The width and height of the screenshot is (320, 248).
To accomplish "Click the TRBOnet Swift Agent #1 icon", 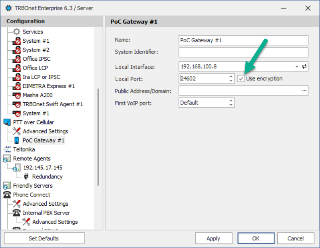I will pos(17,104).
